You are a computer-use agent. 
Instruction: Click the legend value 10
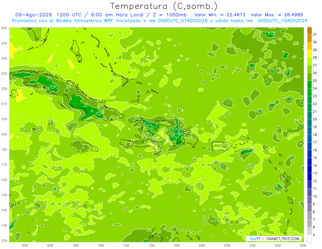coord(315,196)
